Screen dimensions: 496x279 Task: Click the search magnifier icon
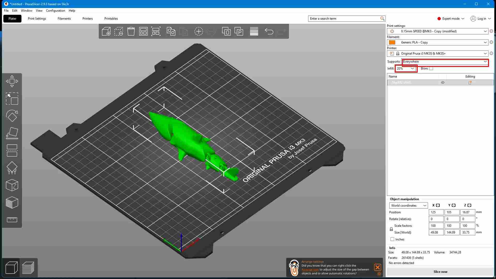(x=382, y=19)
